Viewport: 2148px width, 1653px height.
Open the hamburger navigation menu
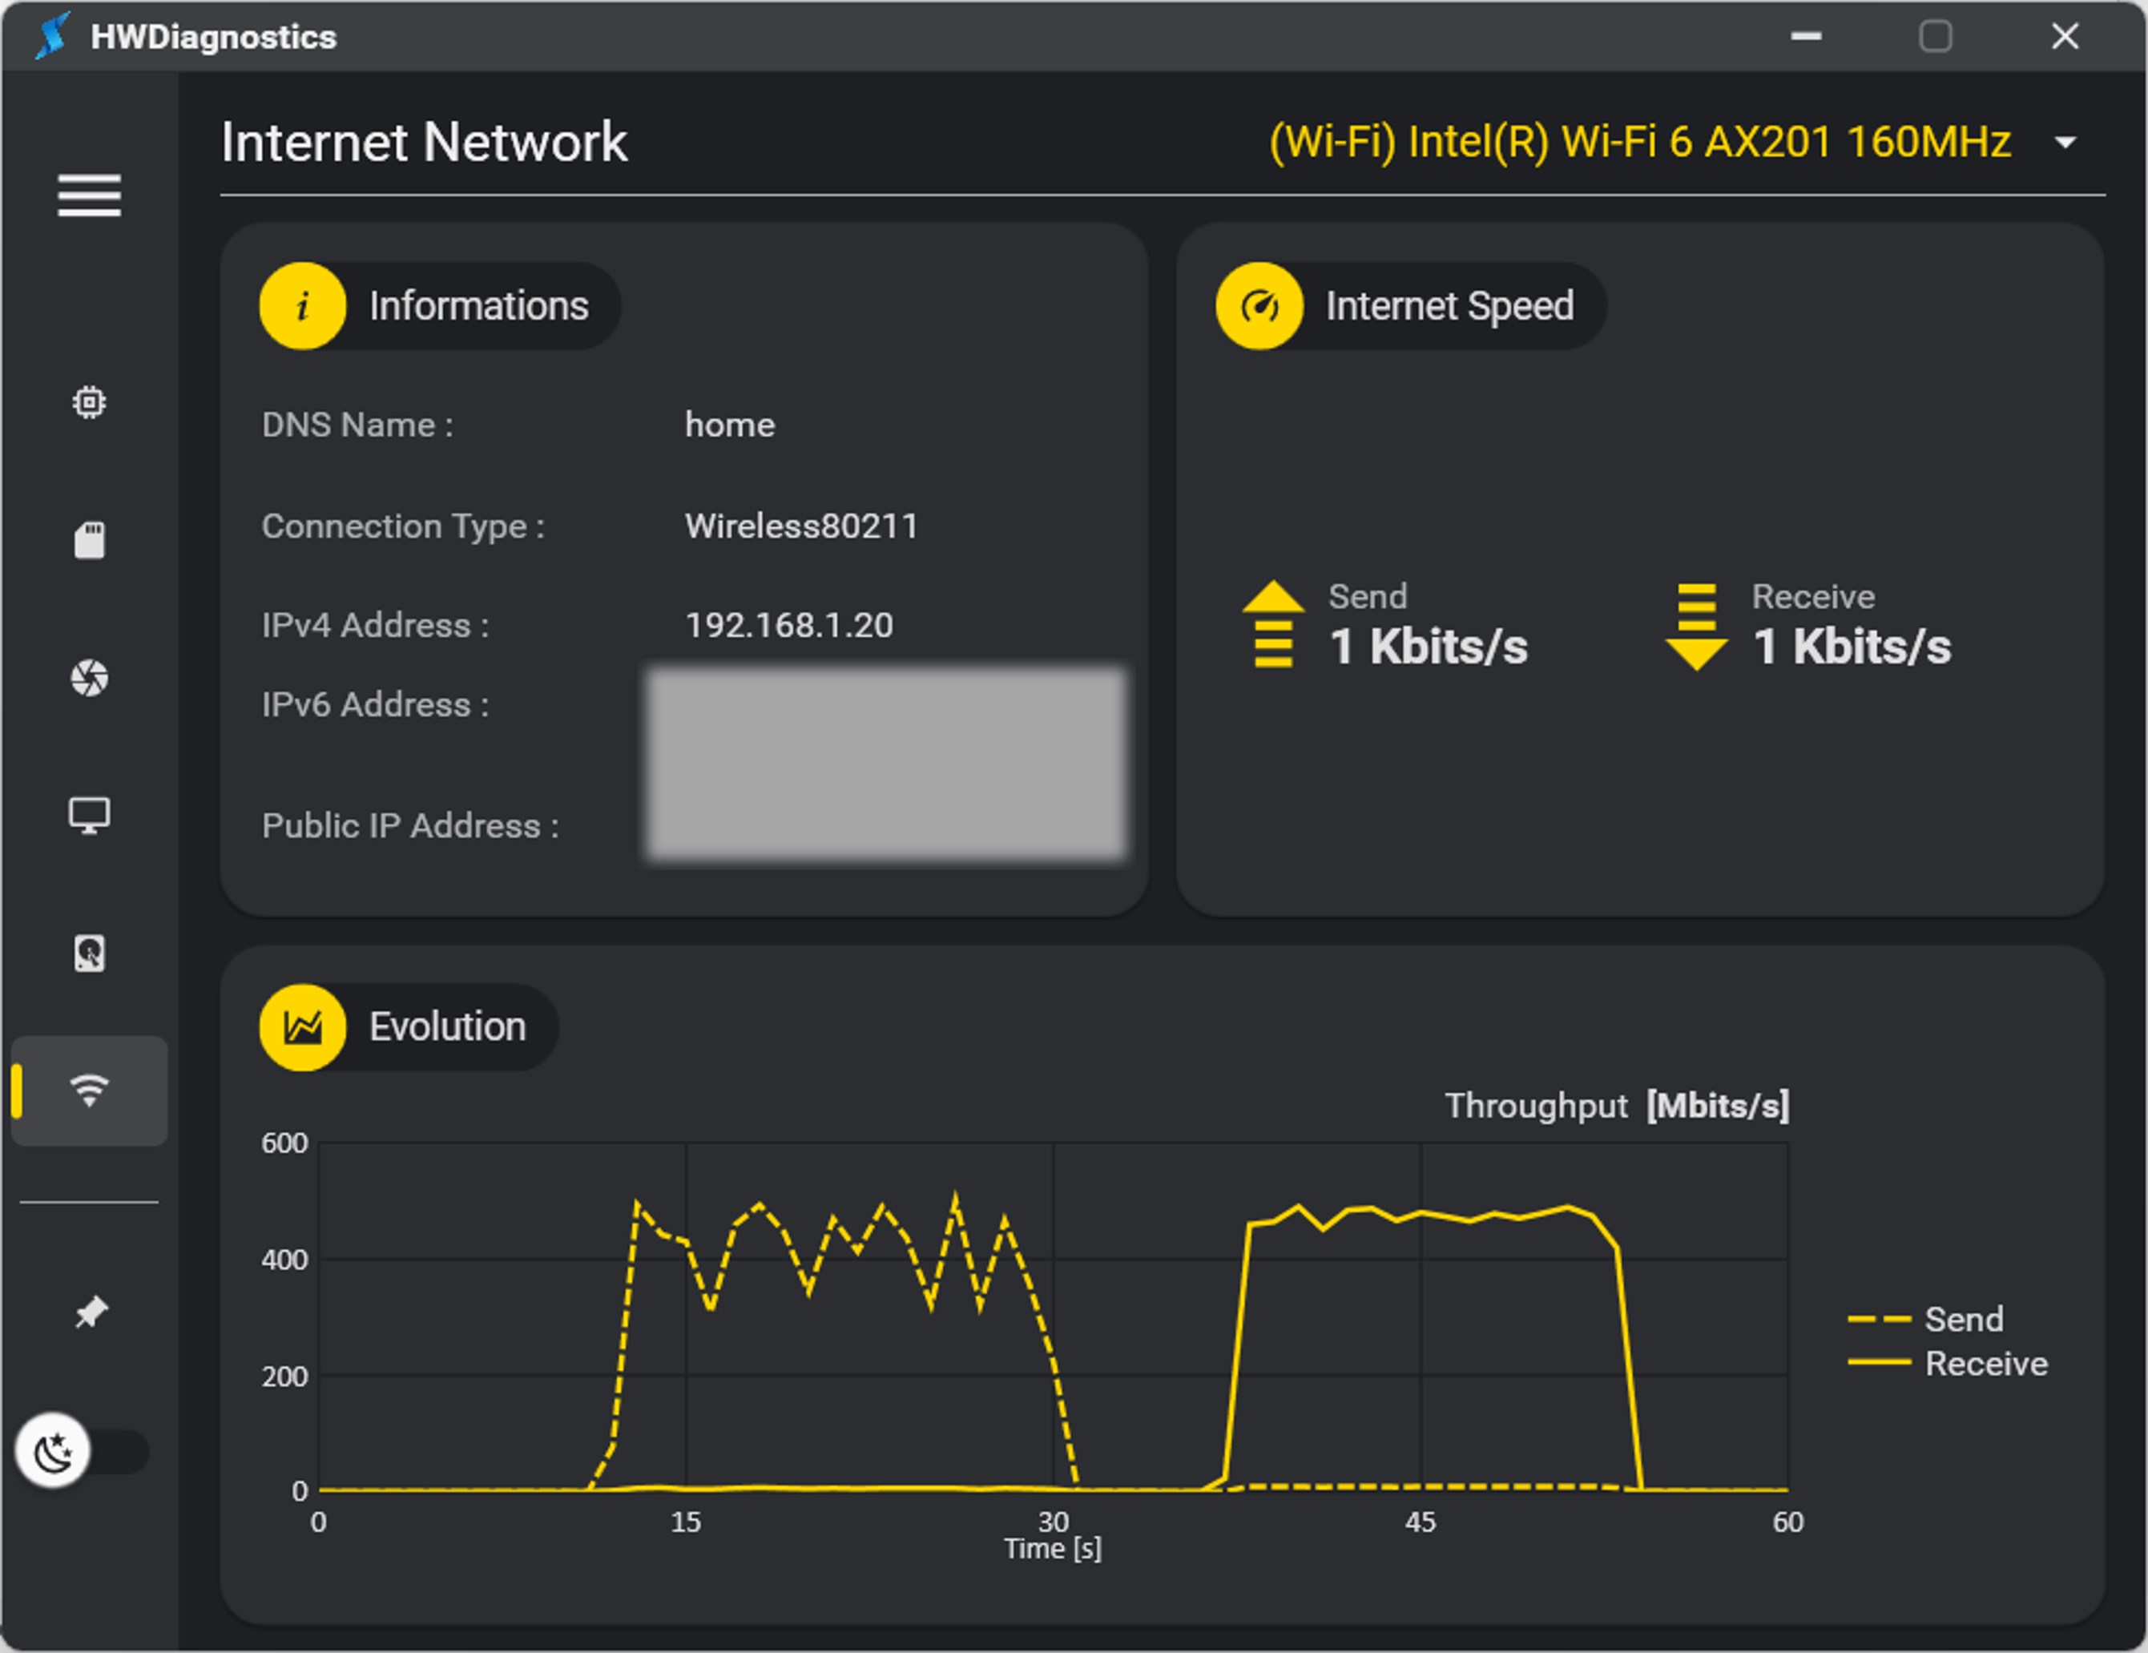point(88,195)
